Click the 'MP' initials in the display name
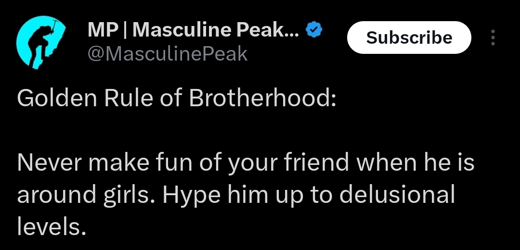The width and height of the screenshot is (520, 250). 103,30
